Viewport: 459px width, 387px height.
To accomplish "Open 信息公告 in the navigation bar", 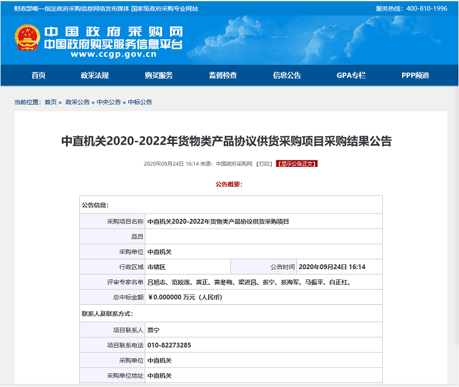I will tap(287, 76).
